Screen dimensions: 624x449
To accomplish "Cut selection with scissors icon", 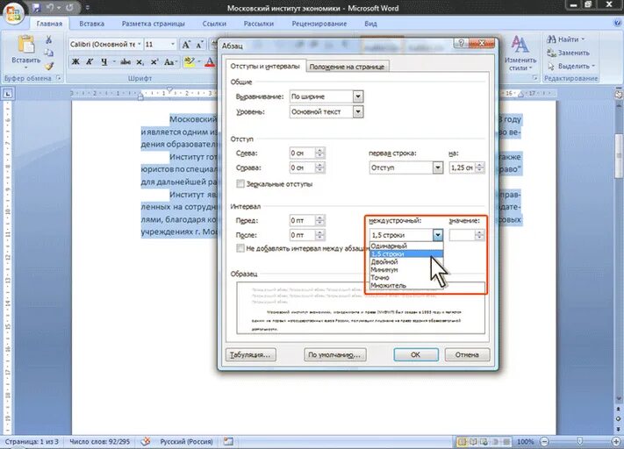I will tap(48, 39).
